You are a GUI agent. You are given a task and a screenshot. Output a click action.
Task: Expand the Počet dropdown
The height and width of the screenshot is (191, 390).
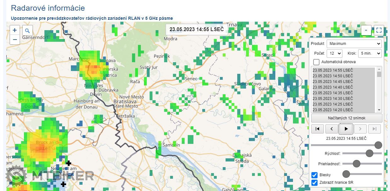[x=334, y=53]
